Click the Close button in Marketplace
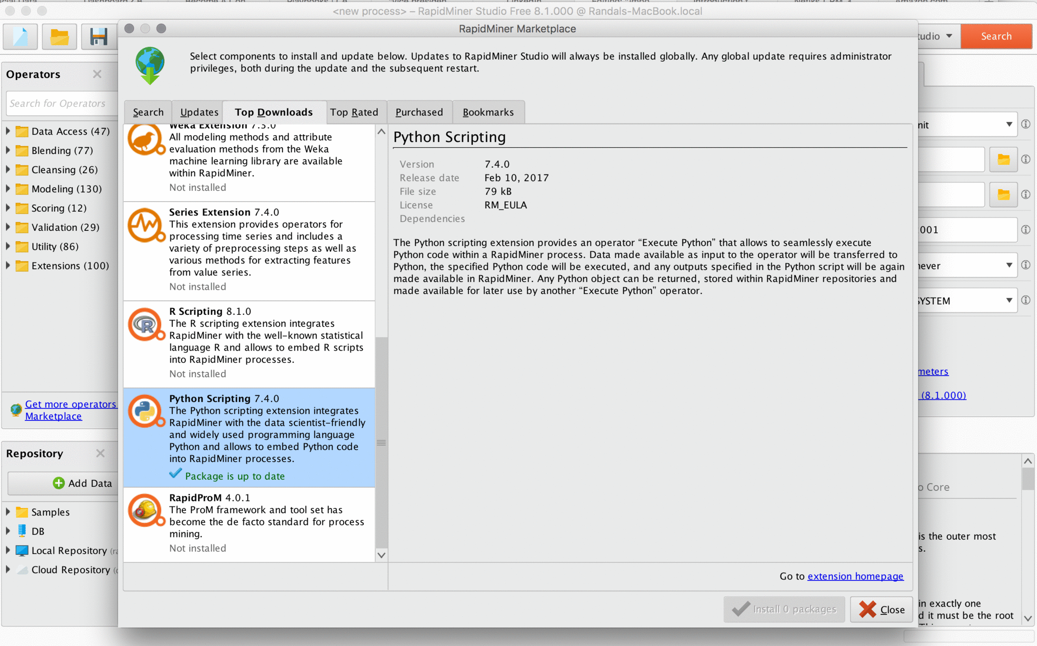The width and height of the screenshot is (1037, 646). 881,609
